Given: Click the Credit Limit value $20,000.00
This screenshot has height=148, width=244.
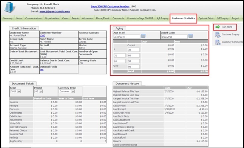Looking at the screenshot, I should (16, 63).
